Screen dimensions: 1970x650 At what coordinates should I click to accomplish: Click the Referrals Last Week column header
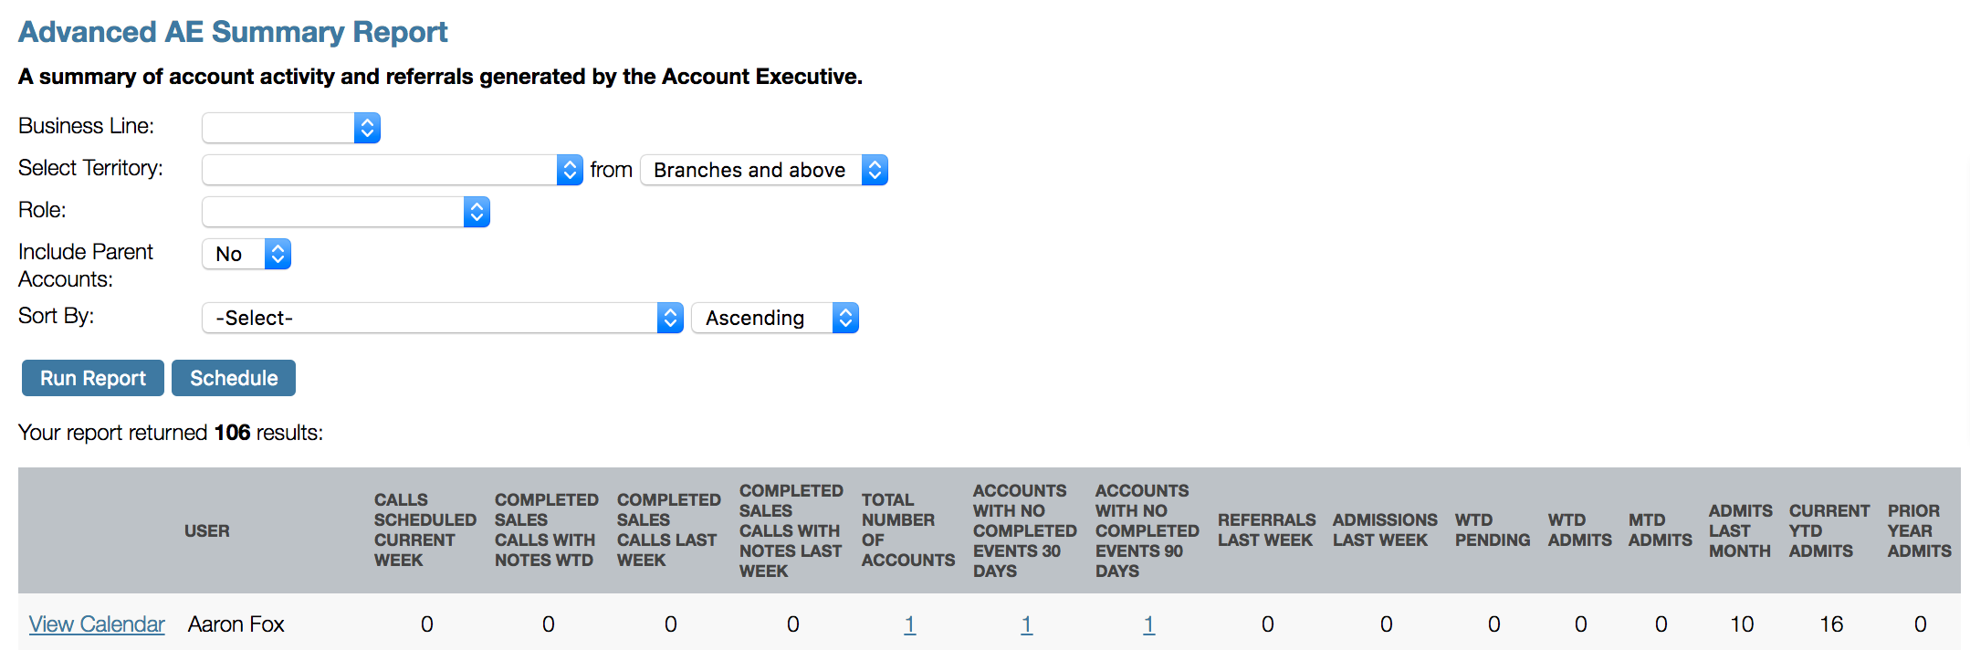coord(1267,530)
